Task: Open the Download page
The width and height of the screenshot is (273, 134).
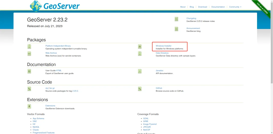Action: coord(202,7)
